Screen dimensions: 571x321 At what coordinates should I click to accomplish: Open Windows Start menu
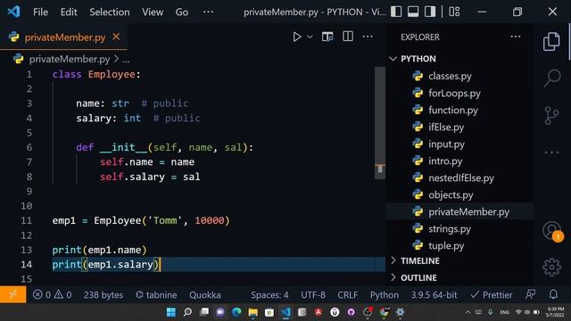coord(170,312)
